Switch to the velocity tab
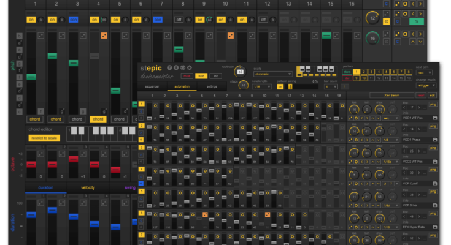The width and height of the screenshot is (451, 245). (88, 187)
